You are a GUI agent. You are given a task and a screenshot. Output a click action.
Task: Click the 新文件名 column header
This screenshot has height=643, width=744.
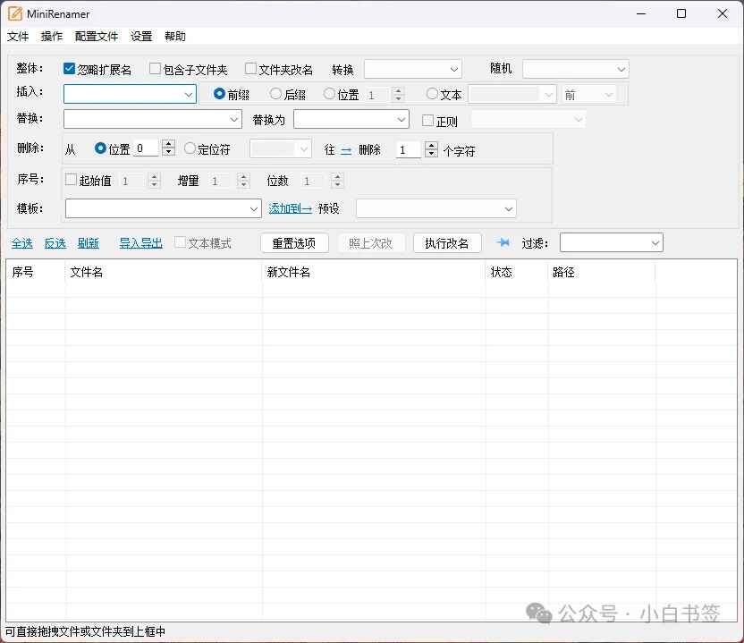(374, 272)
